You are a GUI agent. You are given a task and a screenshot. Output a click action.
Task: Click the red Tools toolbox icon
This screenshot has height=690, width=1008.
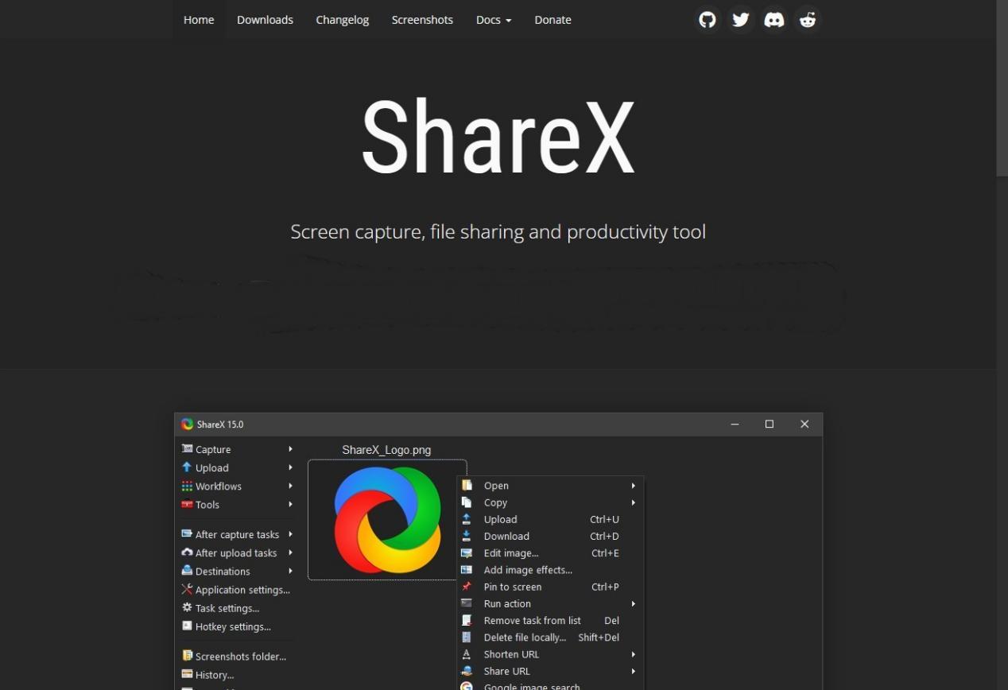click(x=187, y=504)
